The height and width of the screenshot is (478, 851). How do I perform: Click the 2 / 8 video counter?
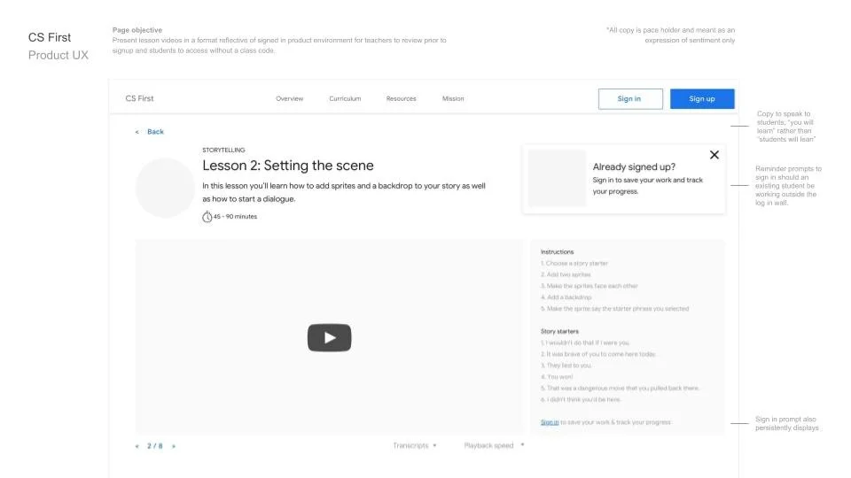(x=154, y=446)
